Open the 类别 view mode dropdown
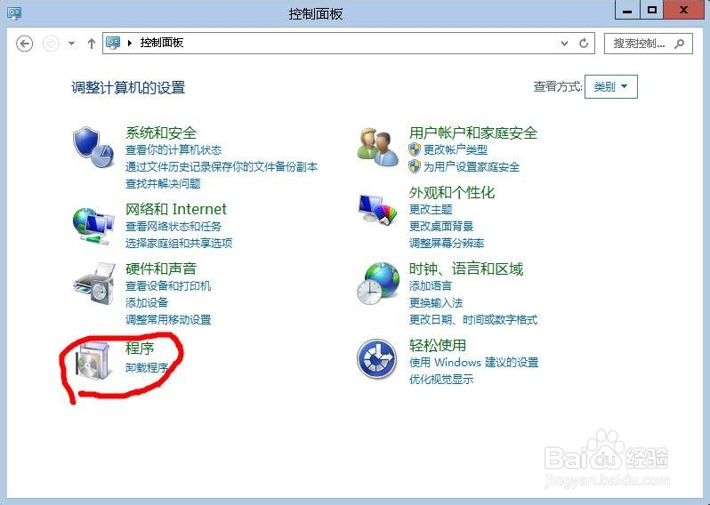Viewport: 710px width, 505px height. pos(611,86)
